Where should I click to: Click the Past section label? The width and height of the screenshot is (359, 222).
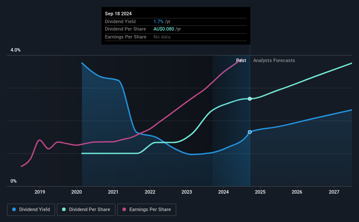click(x=241, y=60)
